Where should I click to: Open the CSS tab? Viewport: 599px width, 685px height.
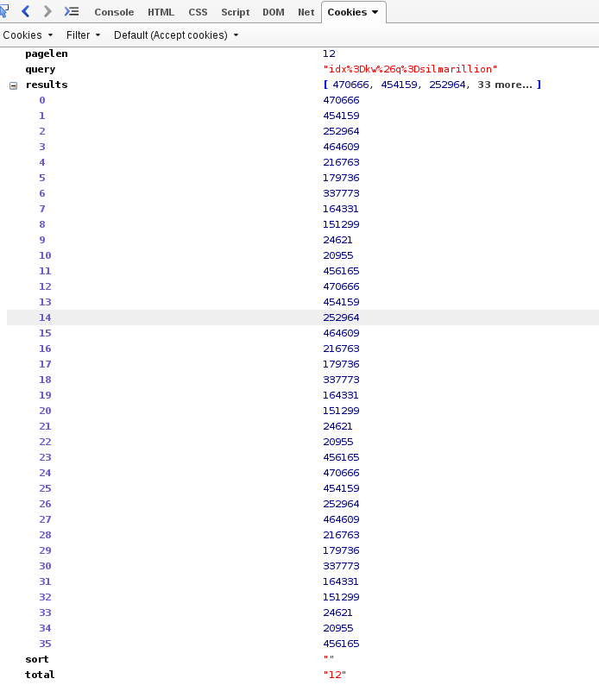tap(198, 12)
